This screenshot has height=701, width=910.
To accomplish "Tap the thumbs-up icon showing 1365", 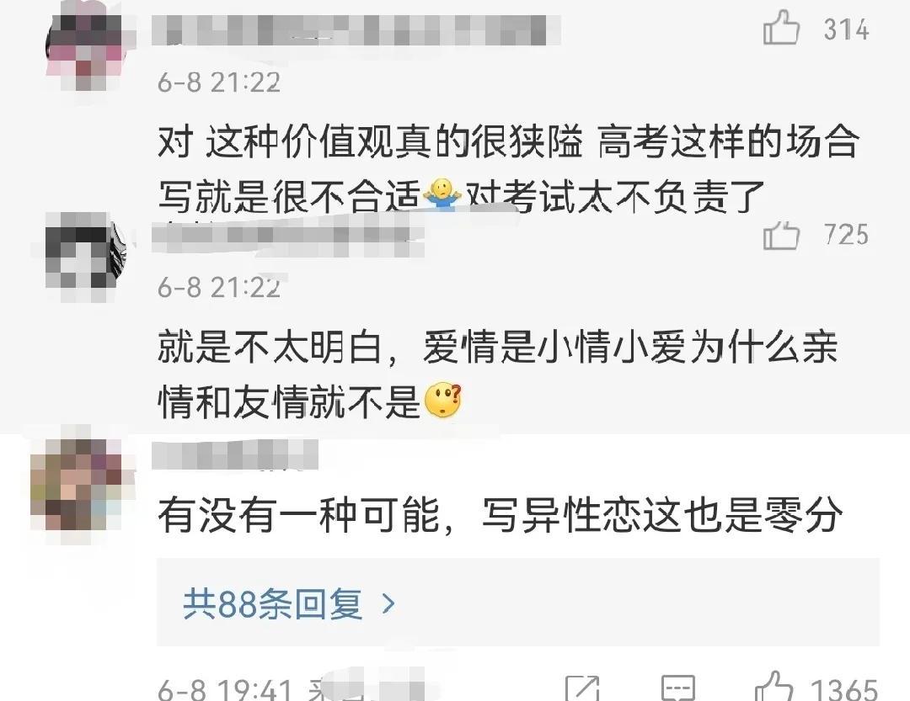I will tap(773, 687).
